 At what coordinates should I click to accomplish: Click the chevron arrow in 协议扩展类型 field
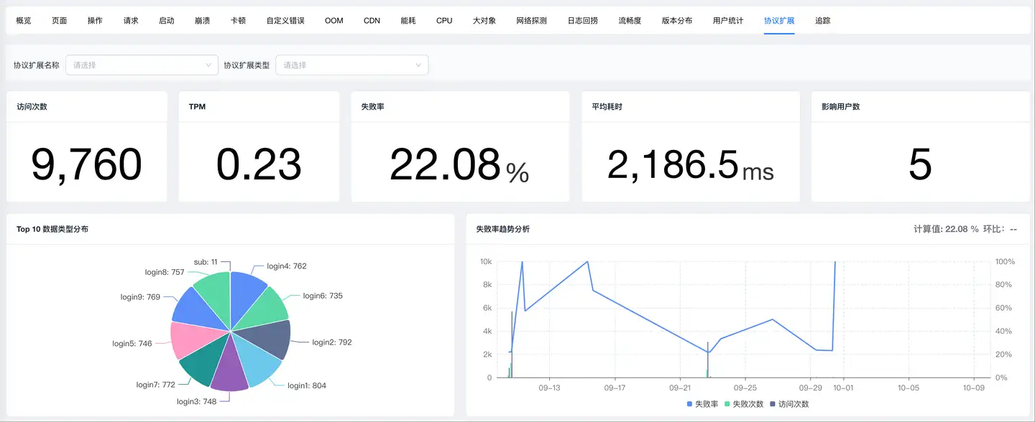pos(418,65)
